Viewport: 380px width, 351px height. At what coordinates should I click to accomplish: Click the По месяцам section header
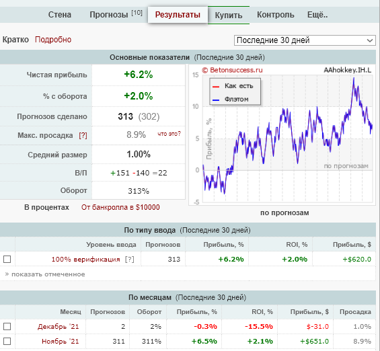(x=188, y=297)
